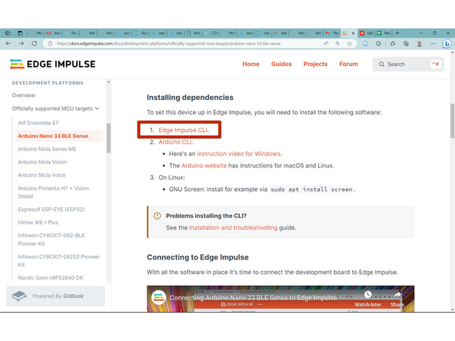Image resolution: width=455 pixels, height=341 pixels.
Task: Switch to the Res browser tab
Action: [x=384, y=33]
